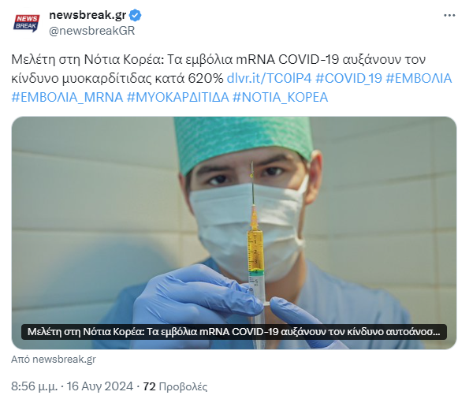Open the #ΕΜΒΟΛΙΑ_MRNA hashtag

(x=67, y=97)
